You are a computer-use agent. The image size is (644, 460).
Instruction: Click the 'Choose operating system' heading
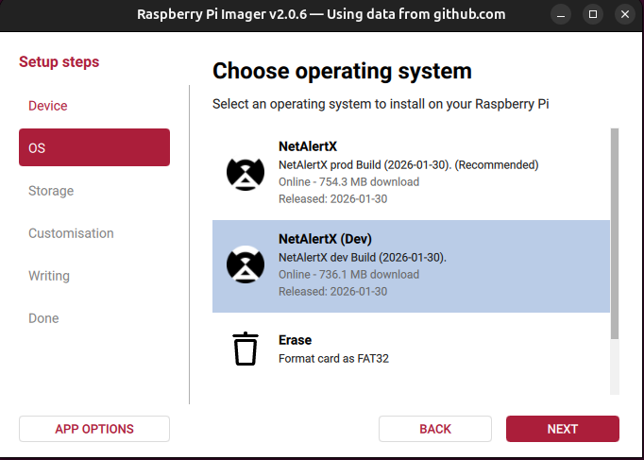point(342,71)
